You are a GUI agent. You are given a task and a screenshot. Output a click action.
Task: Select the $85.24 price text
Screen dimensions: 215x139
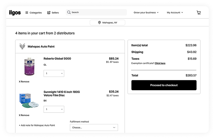pyautogui.click(x=114, y=58)
